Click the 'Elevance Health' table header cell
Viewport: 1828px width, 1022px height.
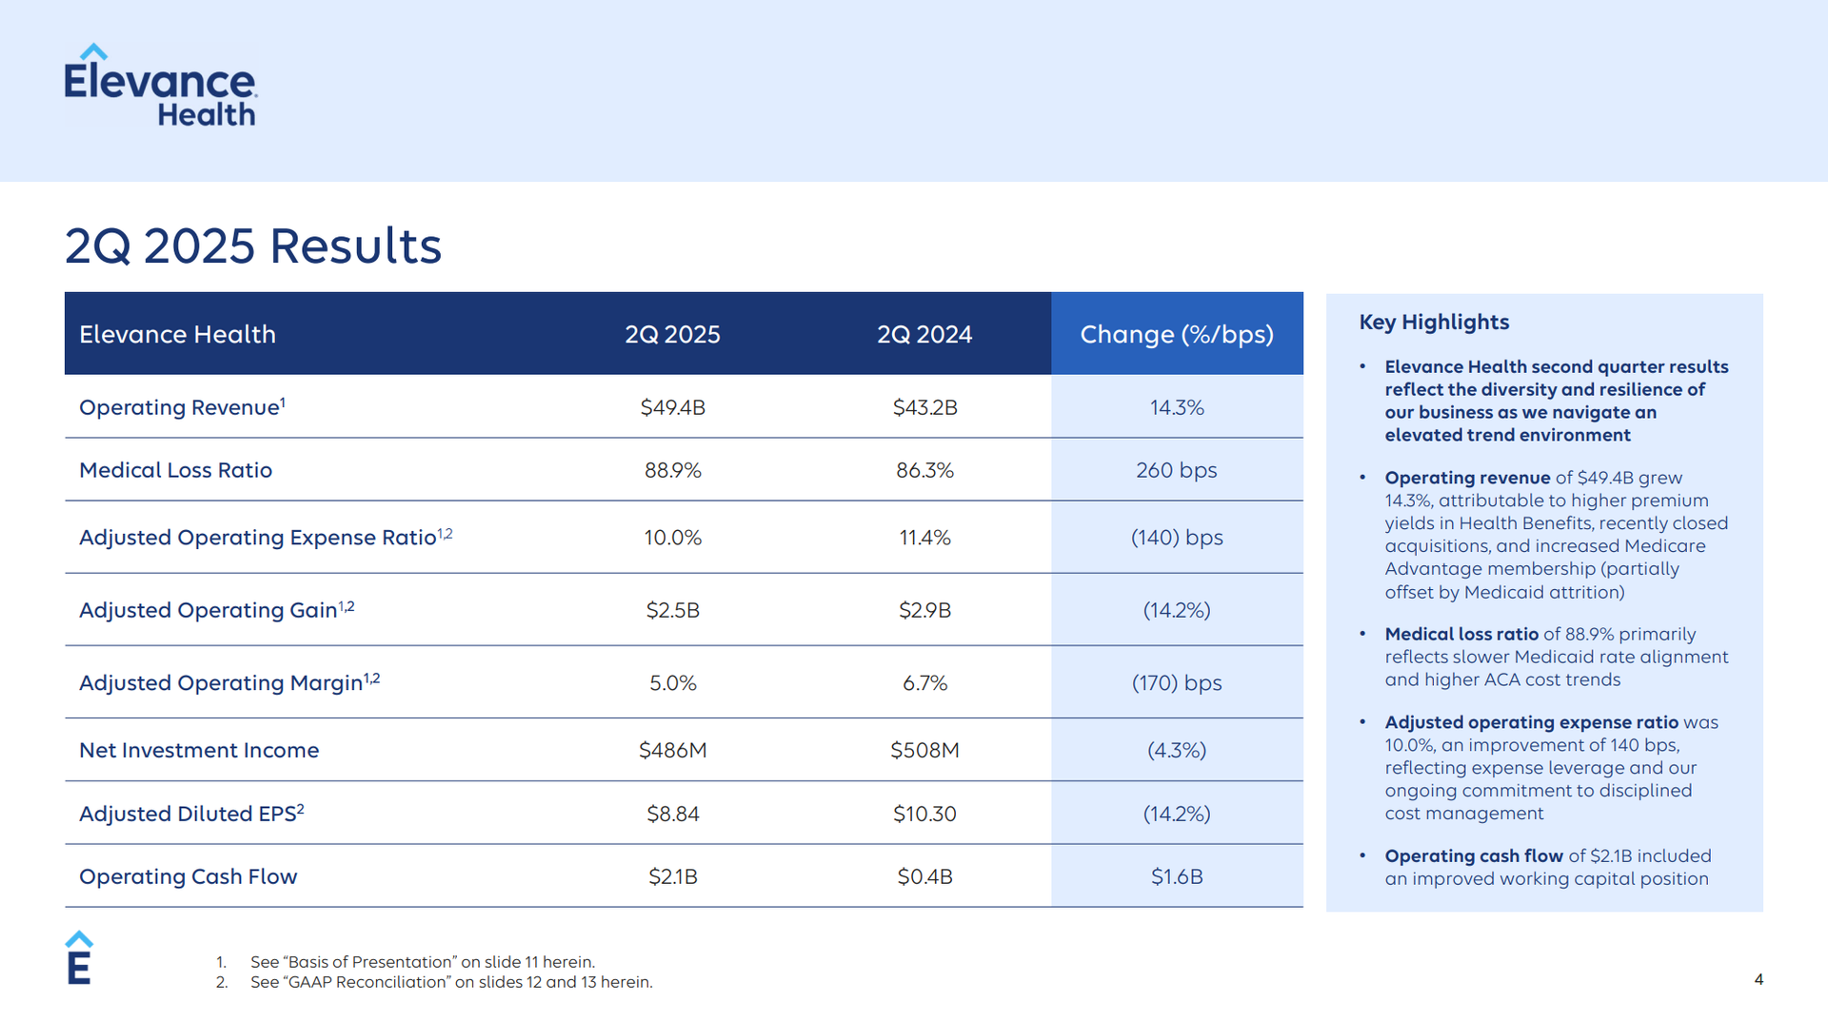[177, 334]
